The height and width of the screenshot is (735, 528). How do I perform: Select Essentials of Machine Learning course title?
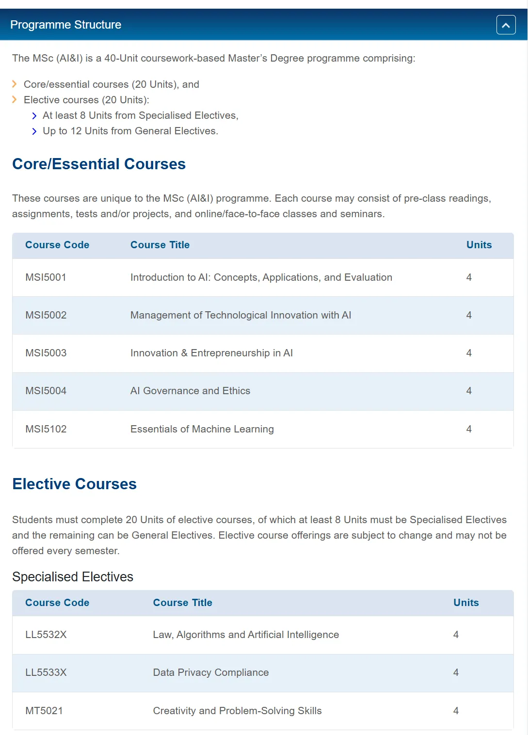tap(202, 429)
